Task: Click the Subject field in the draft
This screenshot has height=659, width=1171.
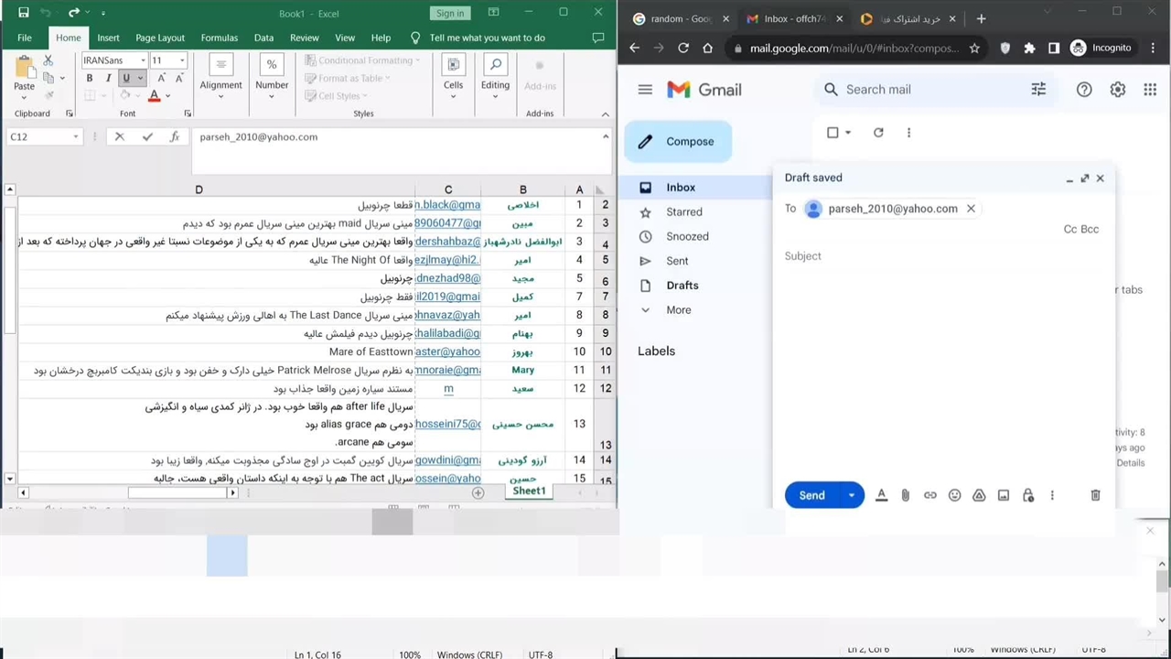Action: (x=942, y=256)
